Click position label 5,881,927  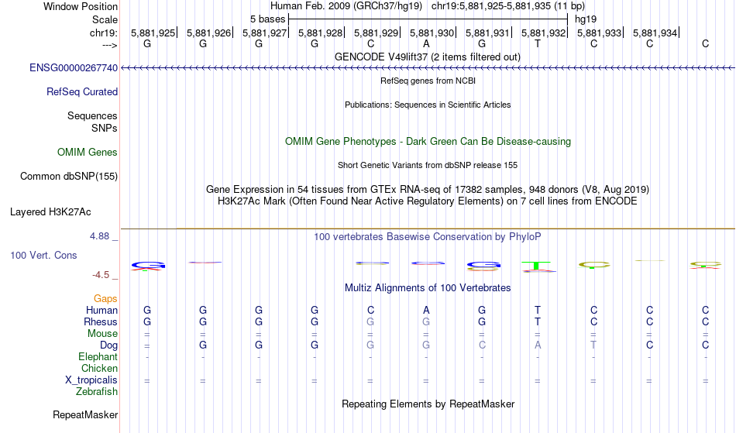tap(265, 33)
